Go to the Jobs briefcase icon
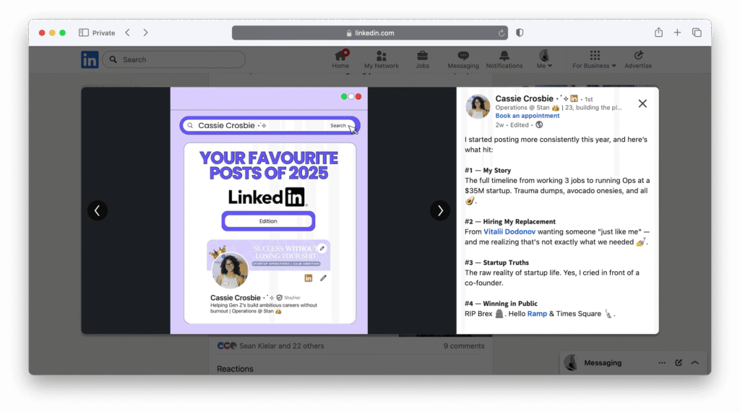The height and width of the screenshot is (413, 740). coord(422,56)
